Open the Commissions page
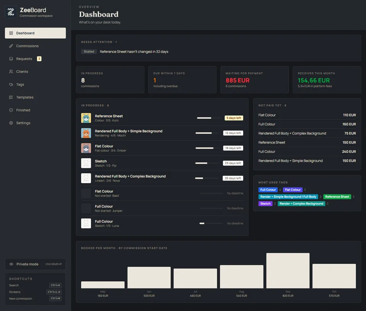This screenshot has height=311, width=366. tap(35, 46)
